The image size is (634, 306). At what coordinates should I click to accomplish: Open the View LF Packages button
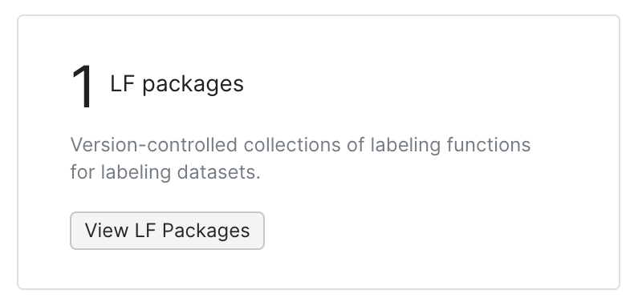167,231
